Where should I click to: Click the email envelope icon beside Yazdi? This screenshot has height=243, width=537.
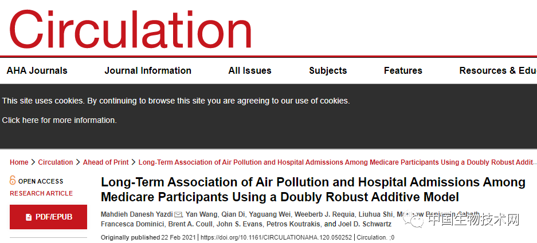[x=178, y=214]
